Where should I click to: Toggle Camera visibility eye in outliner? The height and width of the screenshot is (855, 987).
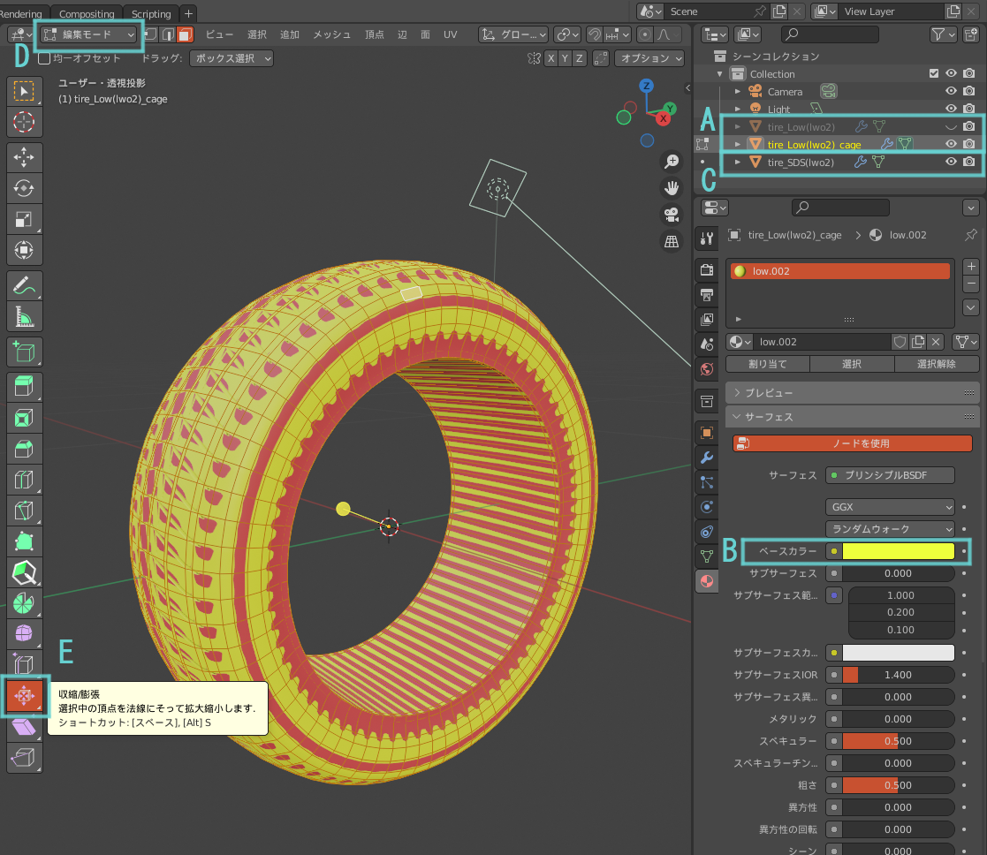[951, 91]
